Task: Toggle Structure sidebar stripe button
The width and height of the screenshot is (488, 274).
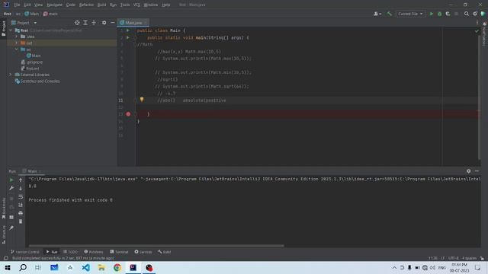Action: 3,234
